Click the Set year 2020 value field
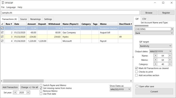Image resolution: width=176 pixels, height=98 pixels. click(21, 92)
